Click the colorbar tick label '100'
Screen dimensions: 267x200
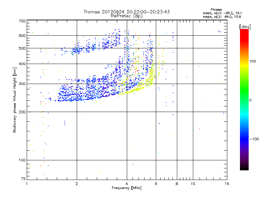(x=253, y=61)
